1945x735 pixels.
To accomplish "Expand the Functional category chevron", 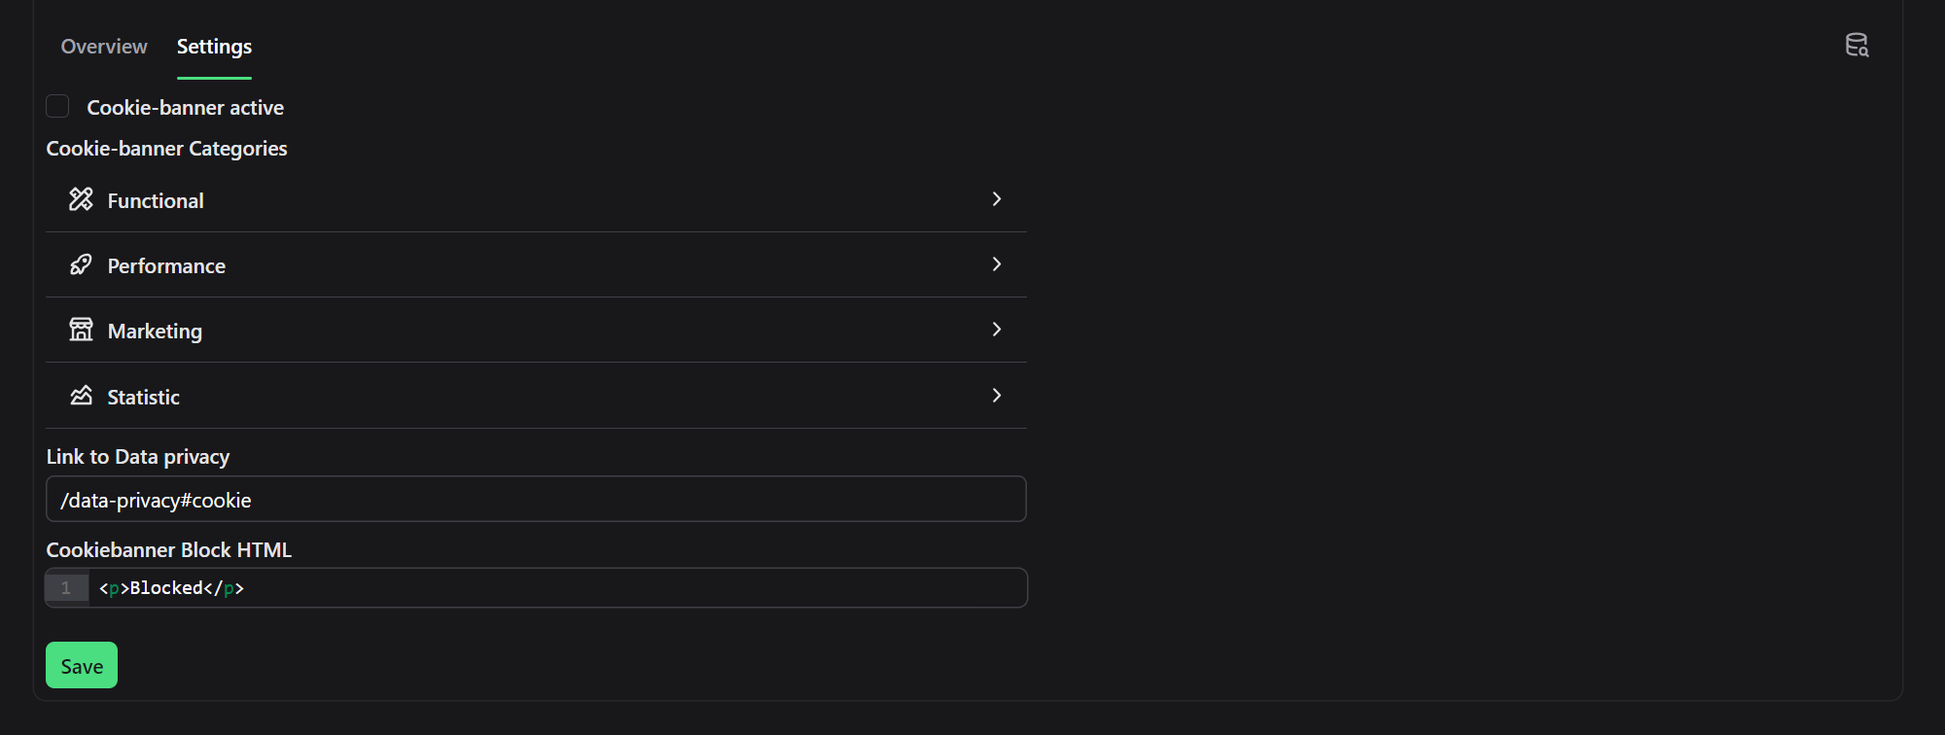I will (x=996, y=199).
